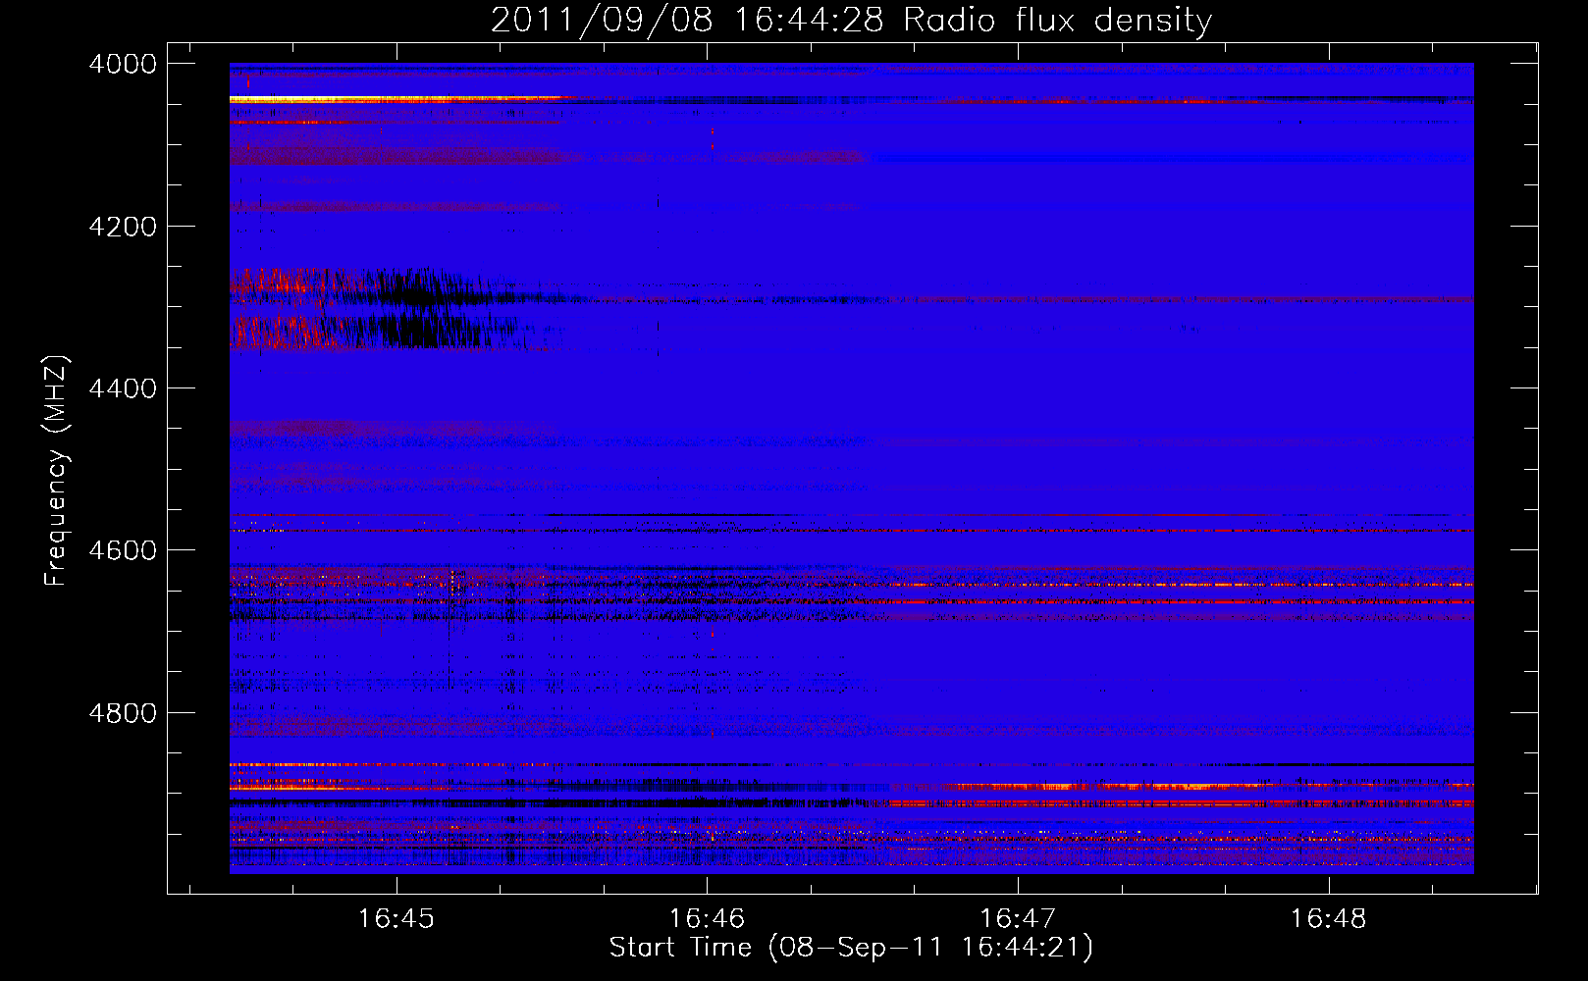
Task: Click the plot title 'Radio flux density'
Action: (1058, 20)
